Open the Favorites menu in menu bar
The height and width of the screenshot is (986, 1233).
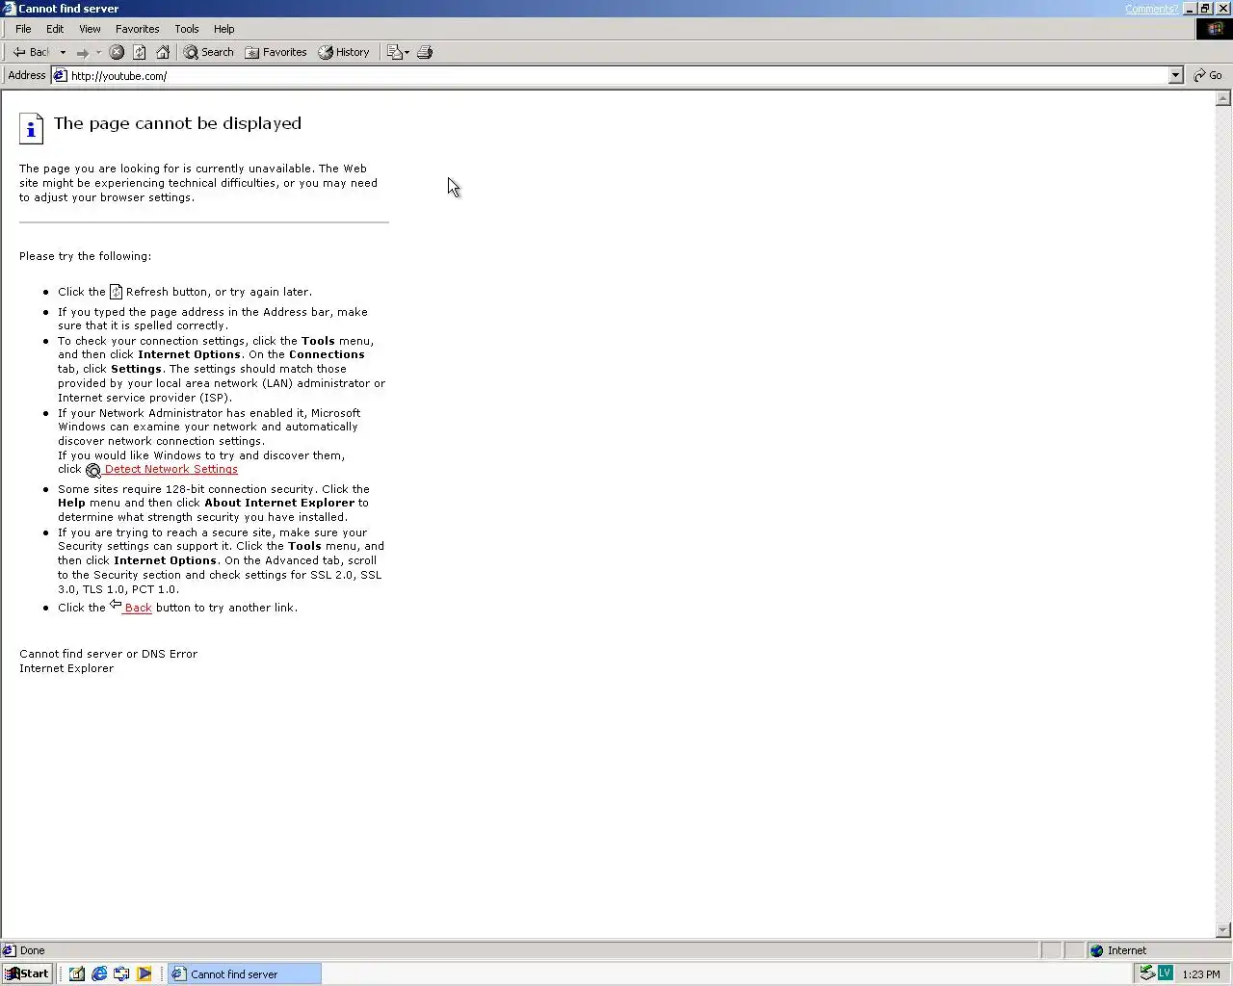(138, 29)
